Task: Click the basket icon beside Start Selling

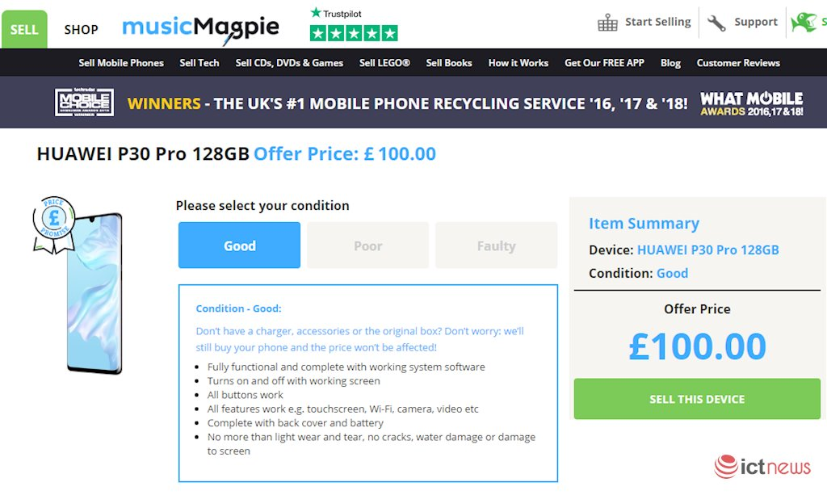Action: pos(607,23)
